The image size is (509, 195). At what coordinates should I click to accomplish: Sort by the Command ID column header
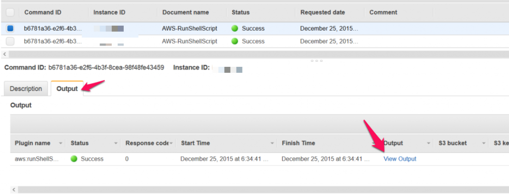pos(43,12)
